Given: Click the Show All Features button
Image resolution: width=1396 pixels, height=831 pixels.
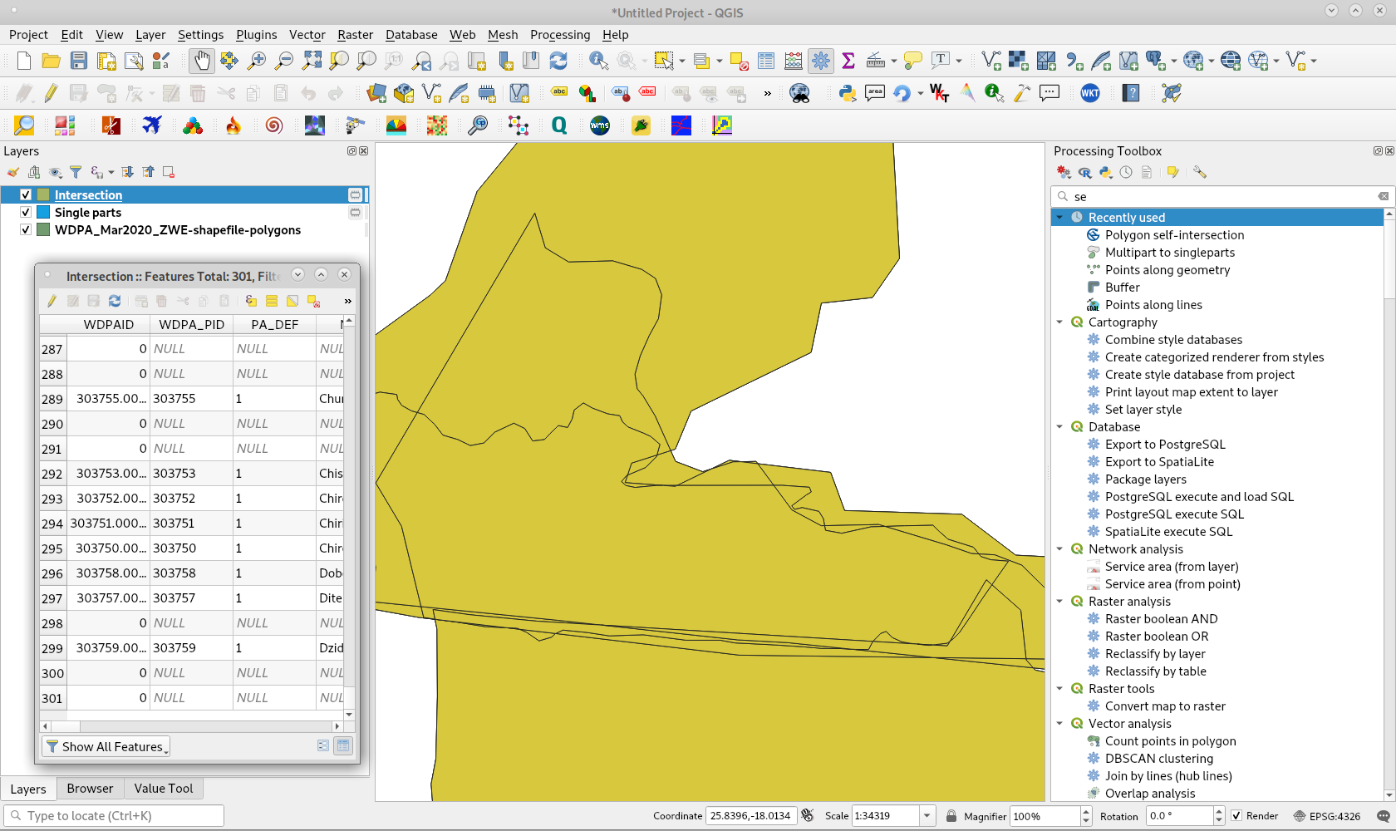Looking at the screenshot, I should coord(106,746).
